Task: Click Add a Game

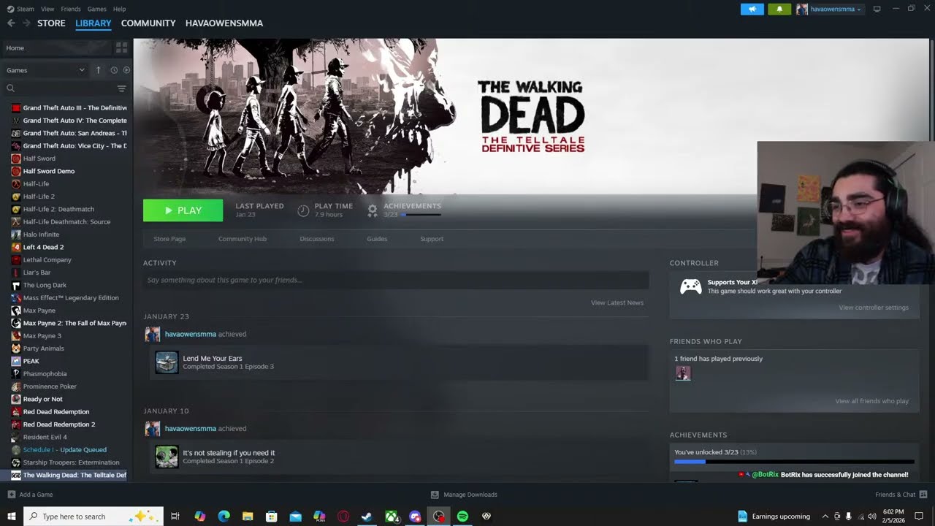Action: point(30,495)
